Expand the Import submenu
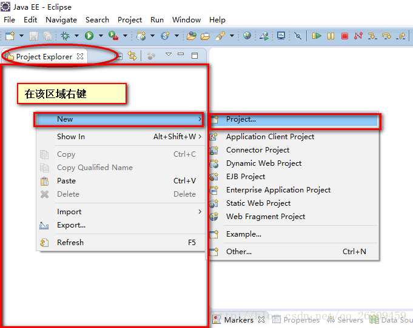Screen dimensions: 413x328 tap(121, 212)
